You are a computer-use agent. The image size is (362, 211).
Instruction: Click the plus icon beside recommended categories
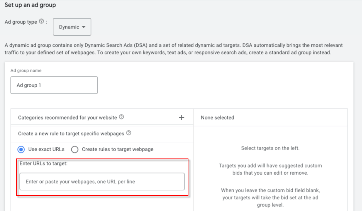[181, 117]
